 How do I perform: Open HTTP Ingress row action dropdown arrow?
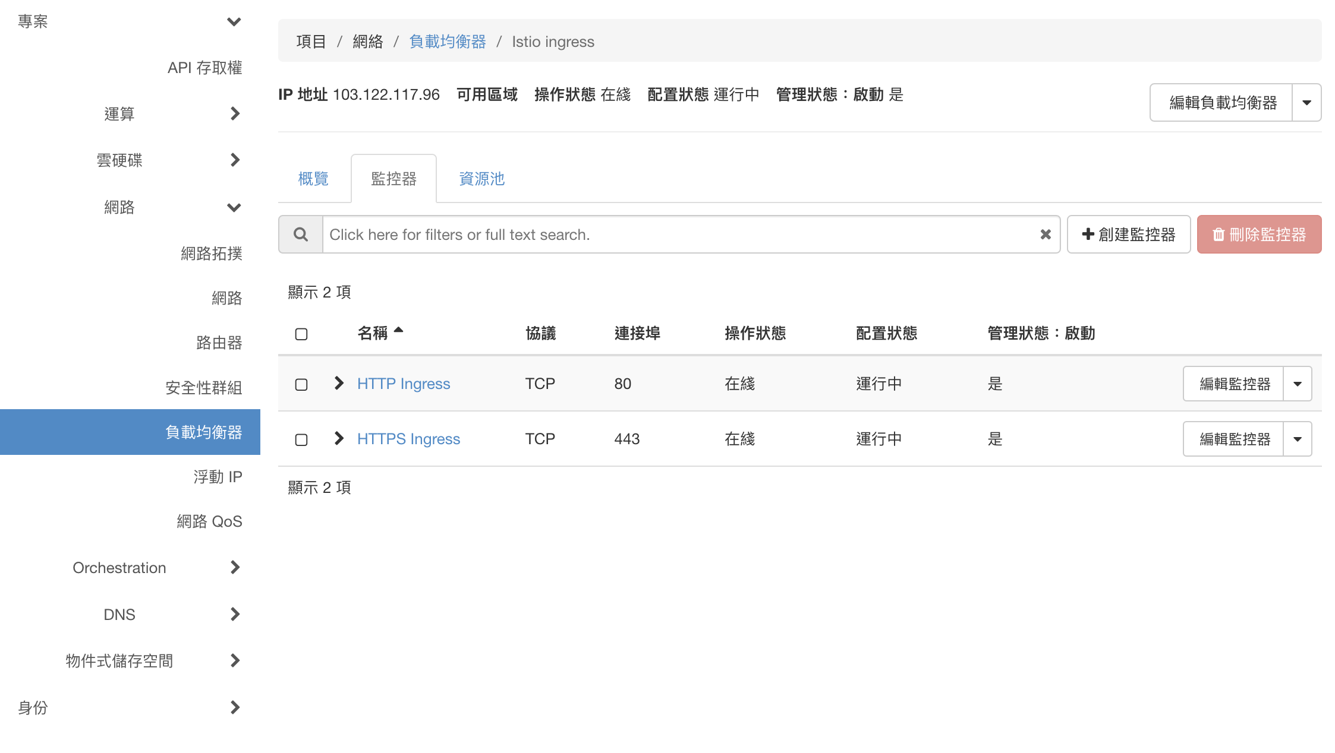click(x=1298, y=384)
